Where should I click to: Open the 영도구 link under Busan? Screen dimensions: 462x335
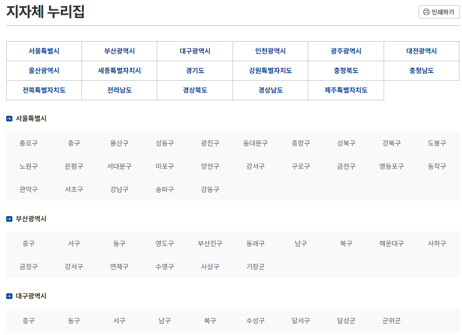click(164, 243)
